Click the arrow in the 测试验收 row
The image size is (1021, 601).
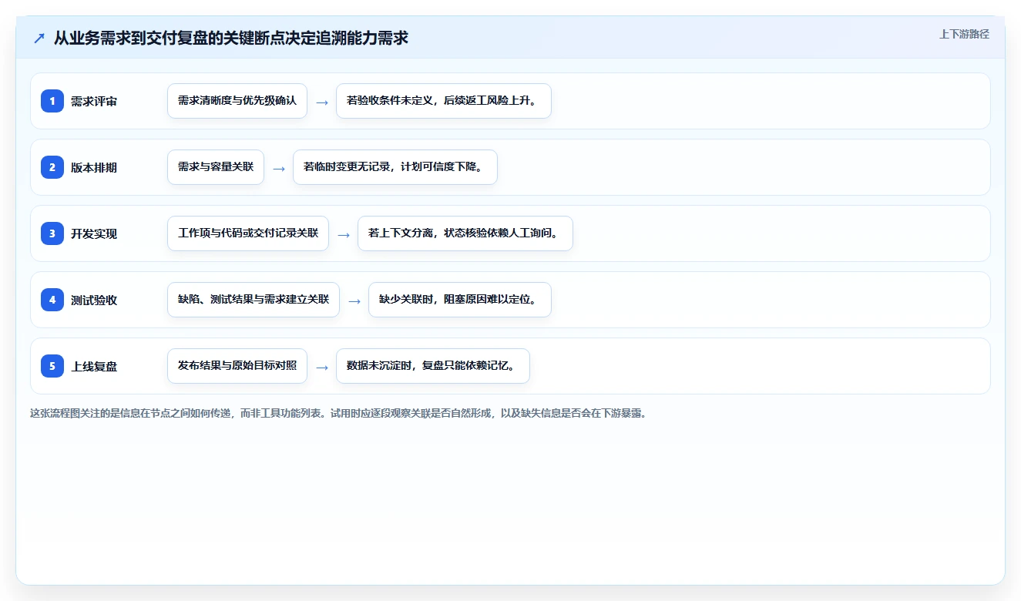click(x=354, y=300)
